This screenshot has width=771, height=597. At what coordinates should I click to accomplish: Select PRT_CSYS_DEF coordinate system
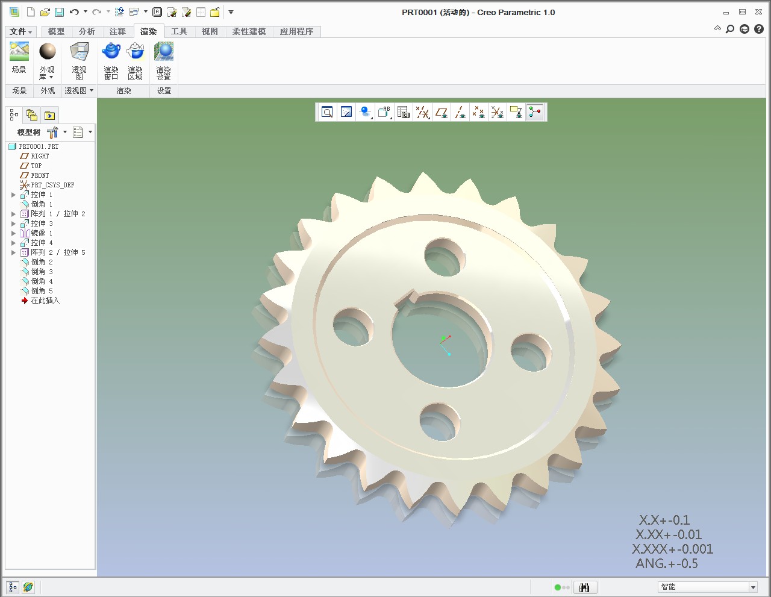(52, 185)
